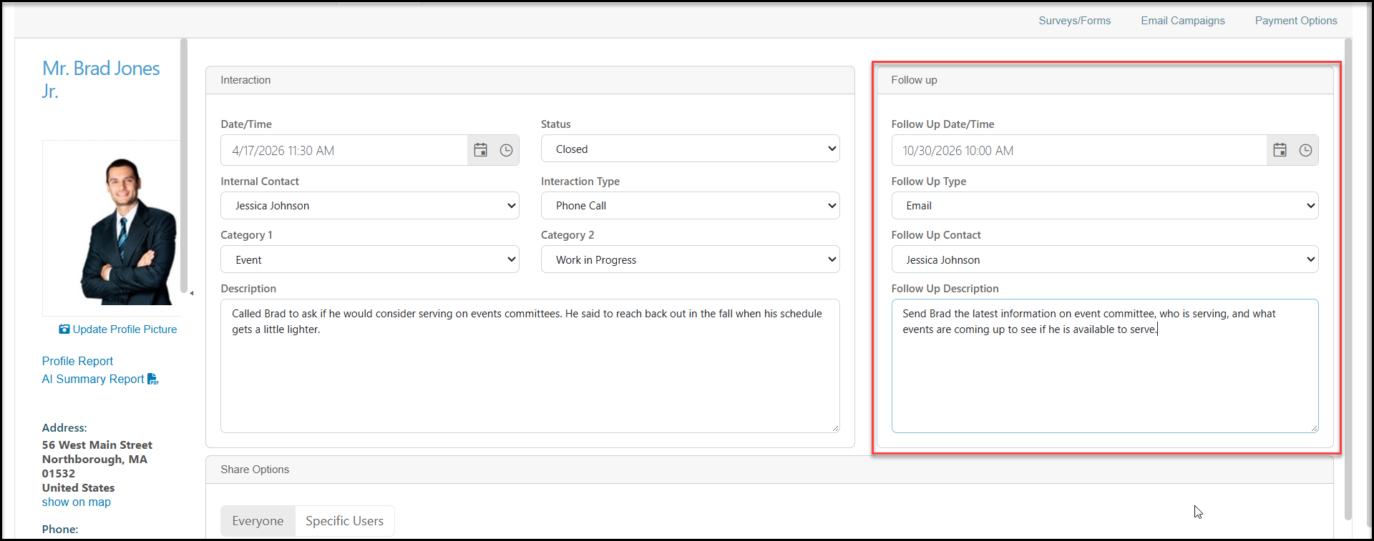Viewport: 1374px width, 541px height.
Task: Click the Share Options panel header
Action: 769,470
